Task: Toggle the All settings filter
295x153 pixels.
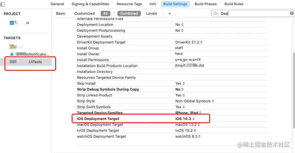Action: pyautogui.click(x=105, y=13)
